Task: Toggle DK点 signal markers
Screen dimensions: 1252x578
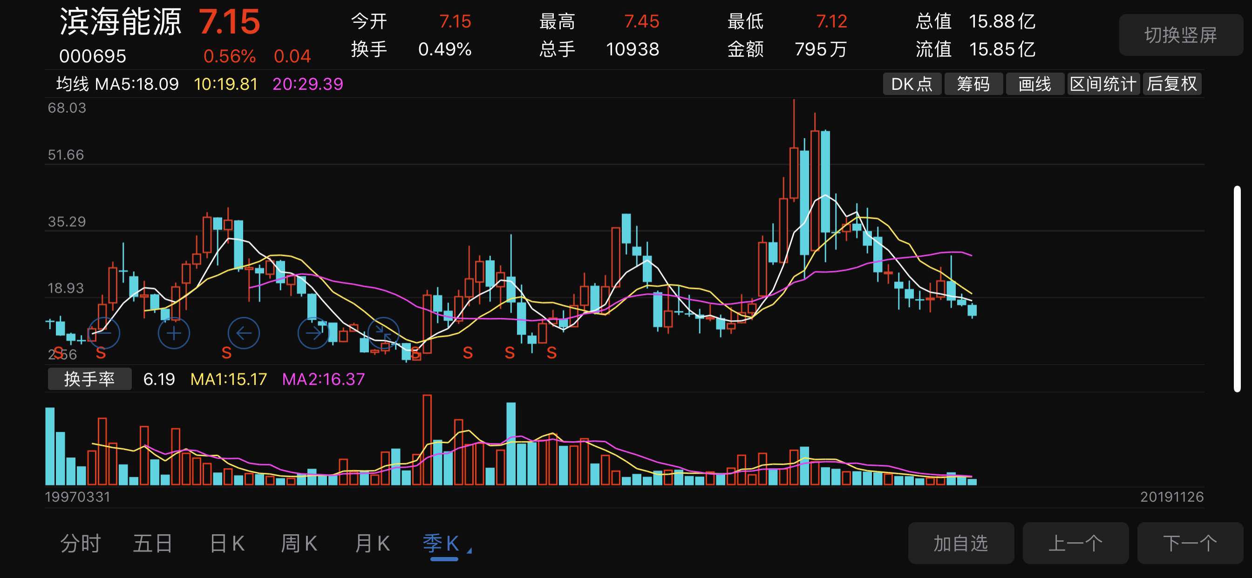Action: click(x=912, y=84)
